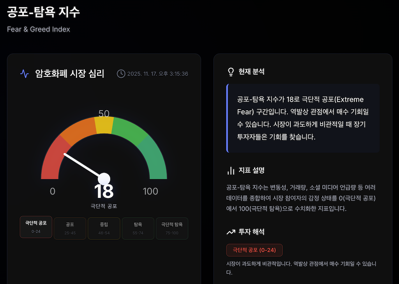This screenshot has width=399, height=284.
Task: Click the lightbulb icon next to 현재 분석
Action: (x=231, y=71)
